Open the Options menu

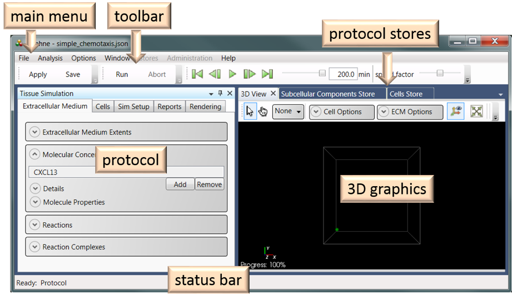click(x=83, y=58)
